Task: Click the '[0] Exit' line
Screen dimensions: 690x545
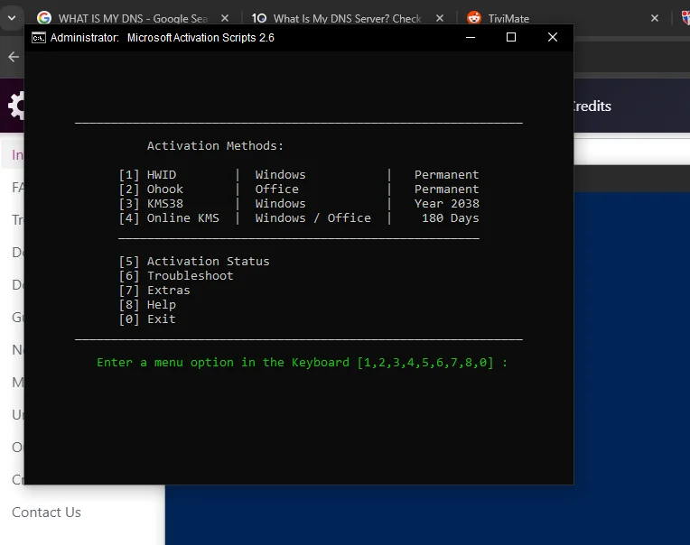Action: (x=147, y=319)
